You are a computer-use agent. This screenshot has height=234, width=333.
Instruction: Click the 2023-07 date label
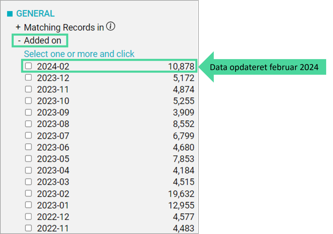(x=53, y=136)
